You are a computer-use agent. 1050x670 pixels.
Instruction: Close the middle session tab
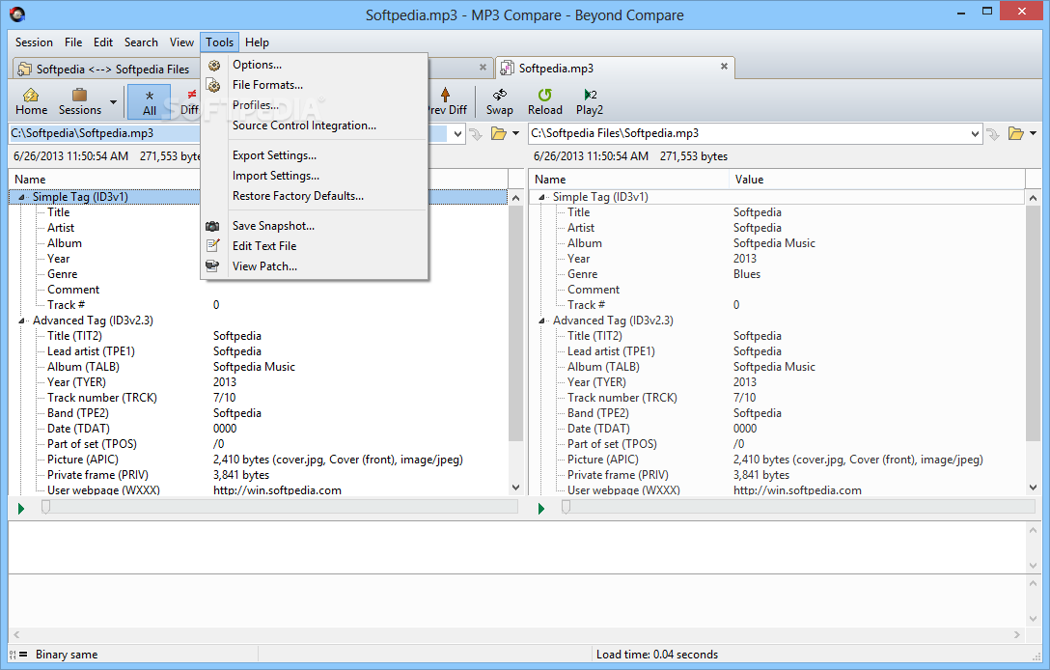(x=483, y=67)
